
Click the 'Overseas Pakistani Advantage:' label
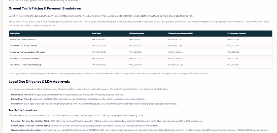(x=27, y=130)
